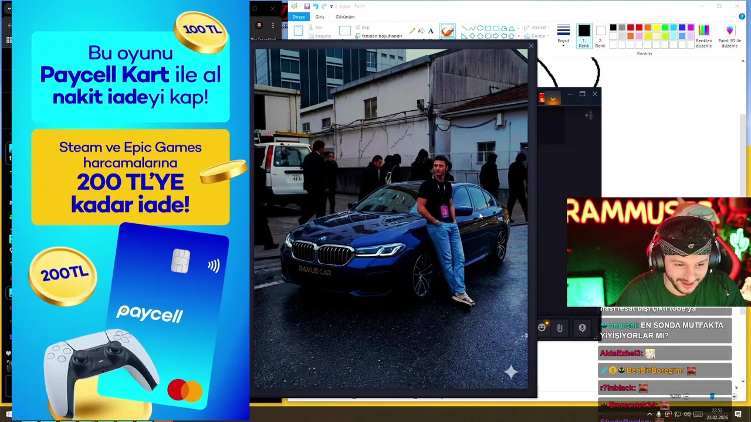The width and height of the screenshot is (751, 422).
Task: Choose the rectangular selection tool in Paint
Action: click(x=344, y=30)
